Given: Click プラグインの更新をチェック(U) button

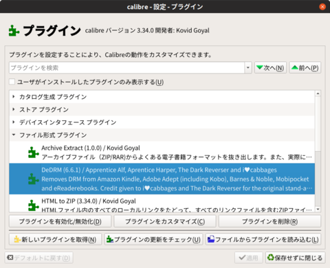Looking at the screenshot, I should [x=153, y=239].
